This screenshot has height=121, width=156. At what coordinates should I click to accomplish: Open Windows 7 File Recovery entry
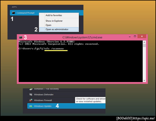click(x=66, y=90)
